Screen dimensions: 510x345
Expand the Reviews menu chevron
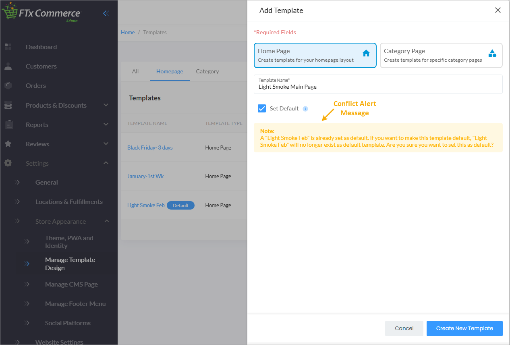tap(106, 144)
